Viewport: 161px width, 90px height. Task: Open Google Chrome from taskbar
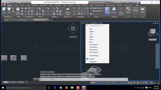click(61, 88)
